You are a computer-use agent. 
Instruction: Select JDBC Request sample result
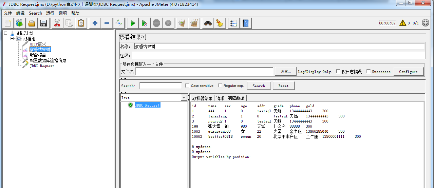(147, 105)
